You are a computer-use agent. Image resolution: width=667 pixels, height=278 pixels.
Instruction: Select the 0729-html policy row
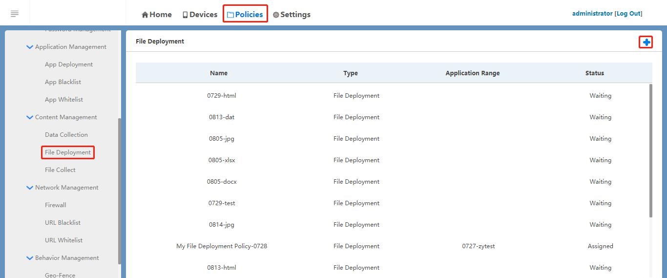(222, 96)
